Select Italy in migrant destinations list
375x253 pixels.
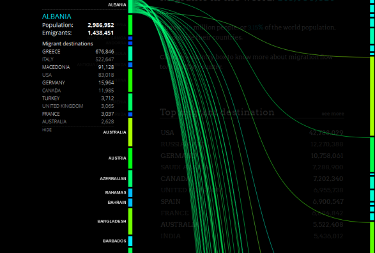pos(78,59)
